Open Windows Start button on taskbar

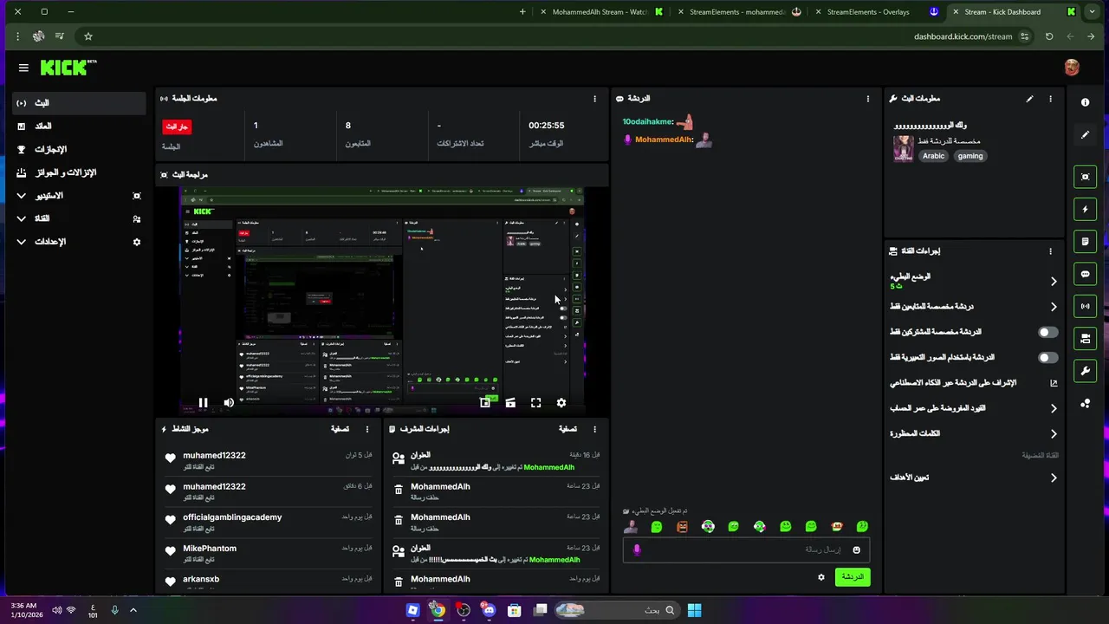pos(694,610)
